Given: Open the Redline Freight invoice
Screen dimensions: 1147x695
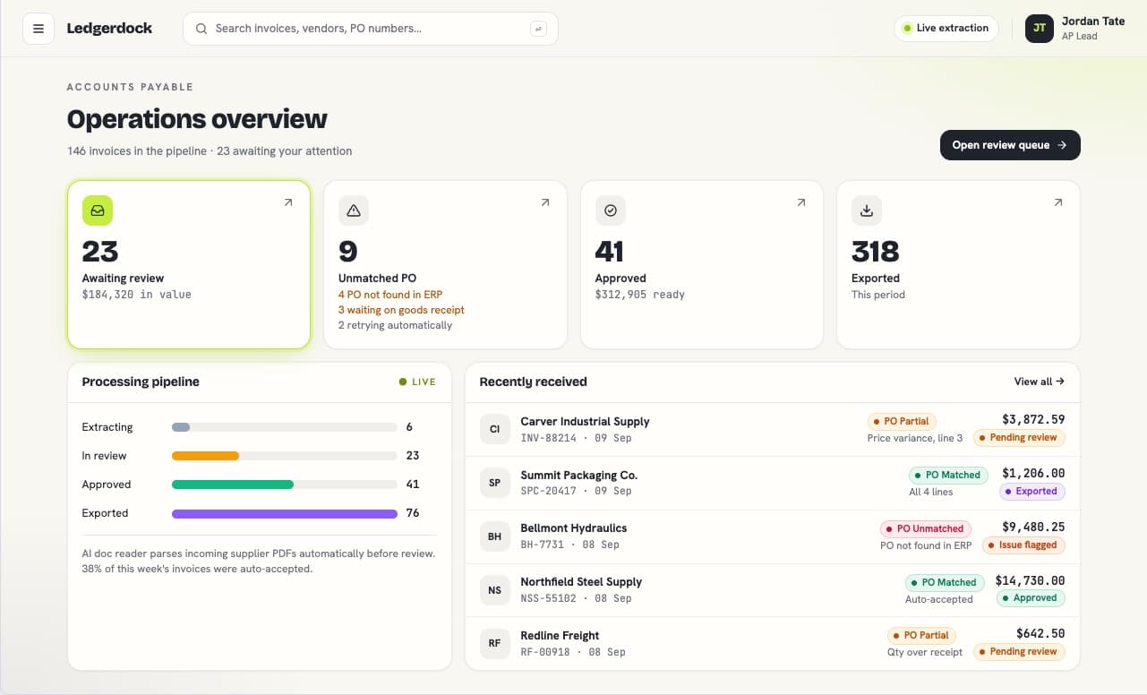Looking at the screenshot, I should point(773,643).
